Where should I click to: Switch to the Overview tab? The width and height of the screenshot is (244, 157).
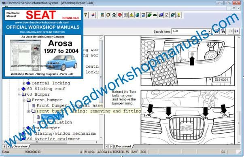click(x=20, y=146)
